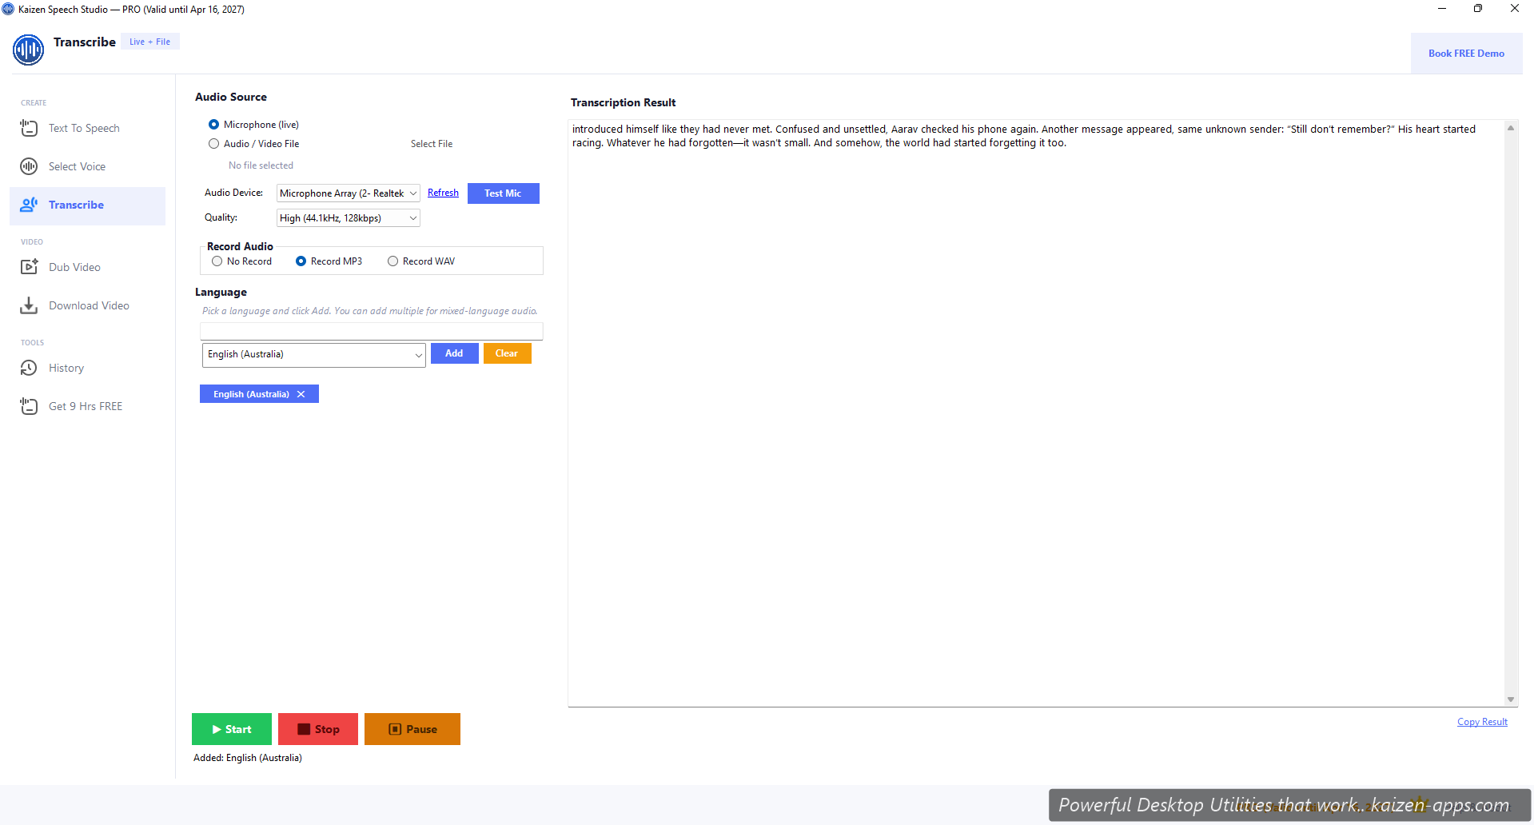Switch recording to No Record
The width and height of the screenshot is (1534, 825).
tap(216, 261)
